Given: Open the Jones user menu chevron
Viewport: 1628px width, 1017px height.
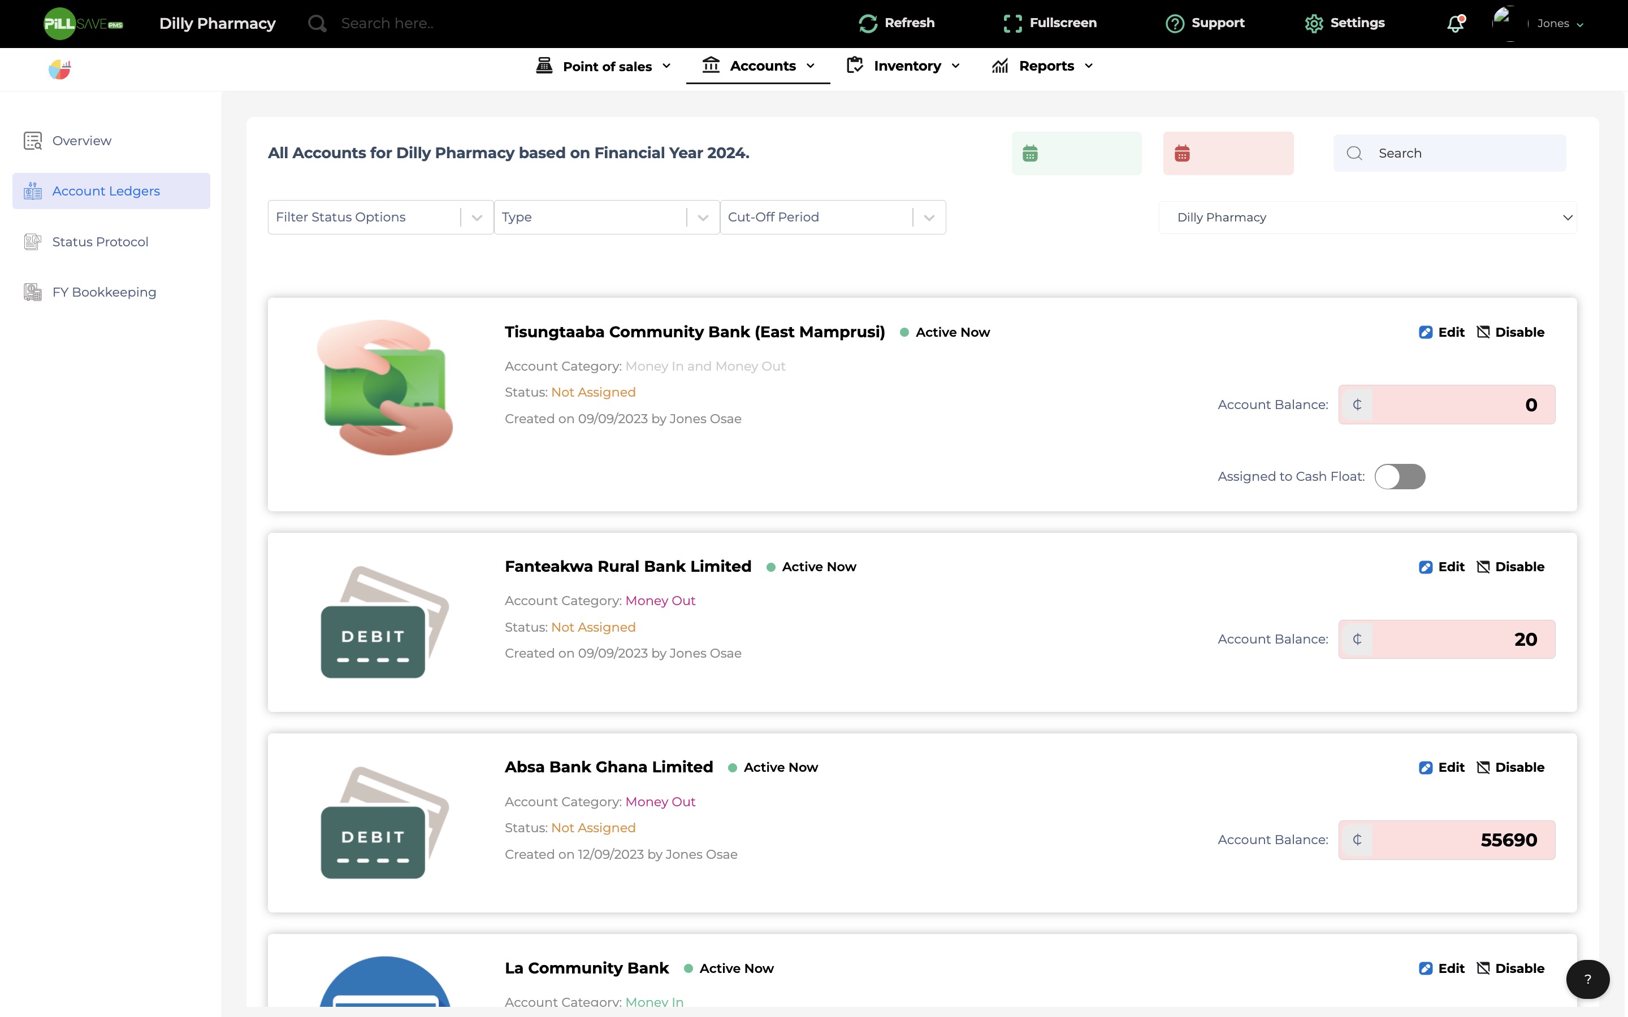Looking at the screenshot, I should (x=1581, y=24).
